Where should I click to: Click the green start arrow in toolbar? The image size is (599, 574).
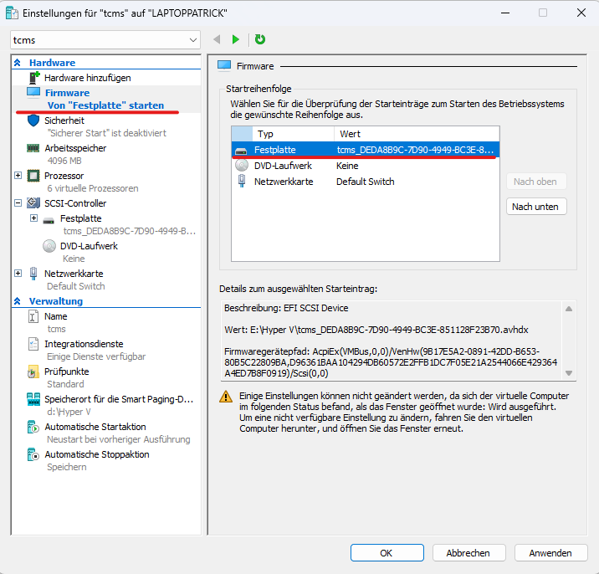coord(236,39)
